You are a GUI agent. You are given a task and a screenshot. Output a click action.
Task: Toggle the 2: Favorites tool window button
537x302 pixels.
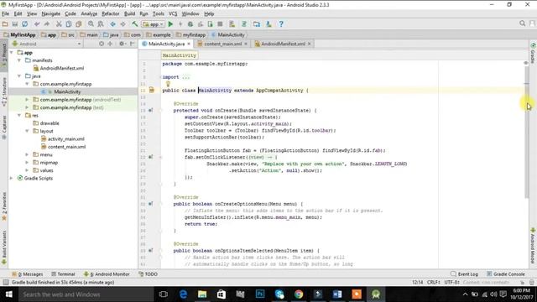click(x=4, y=206)
